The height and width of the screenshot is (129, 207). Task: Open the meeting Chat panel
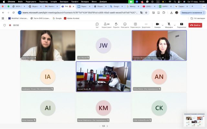tap(97, 25)
